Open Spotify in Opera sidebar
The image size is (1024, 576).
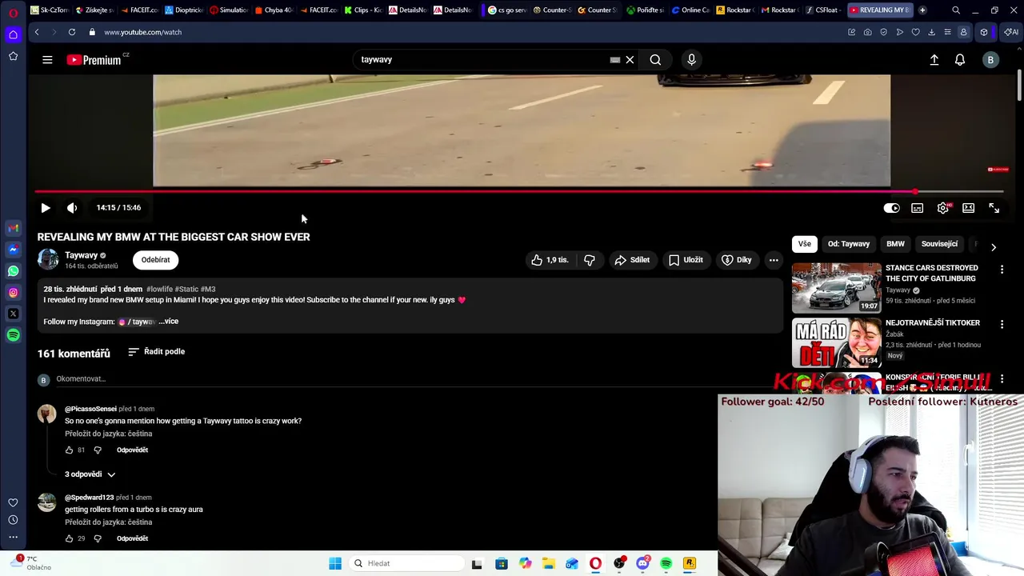tap(14, 335)
